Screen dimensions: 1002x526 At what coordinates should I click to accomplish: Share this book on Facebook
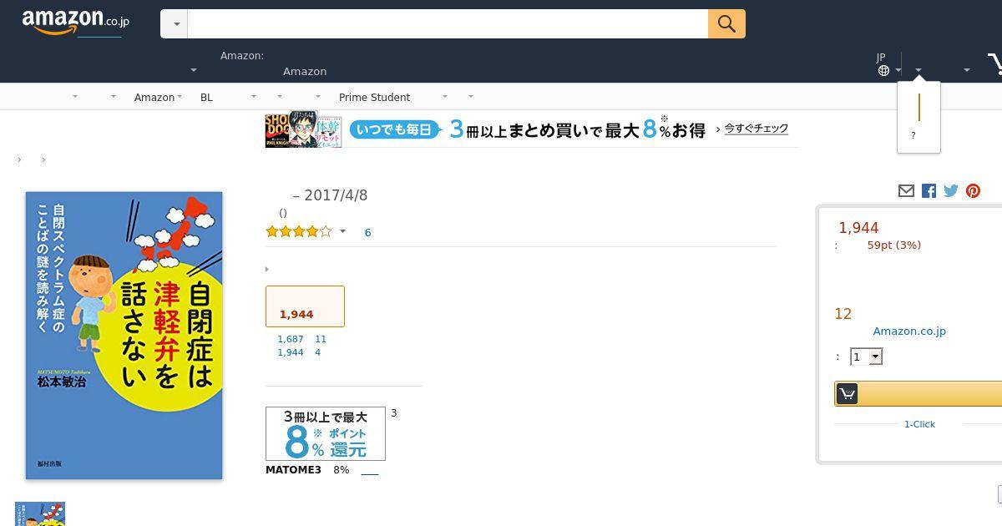pos(929,191)
